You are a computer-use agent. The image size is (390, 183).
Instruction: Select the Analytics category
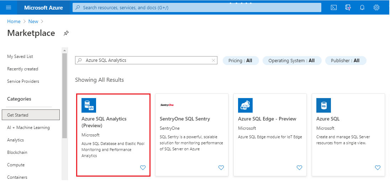pyautogui.click(x=16, y=140)
